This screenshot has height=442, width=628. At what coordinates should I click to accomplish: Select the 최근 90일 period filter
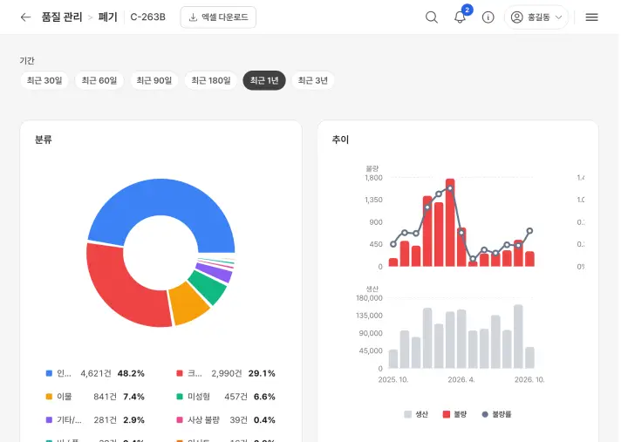coord(154,80)
